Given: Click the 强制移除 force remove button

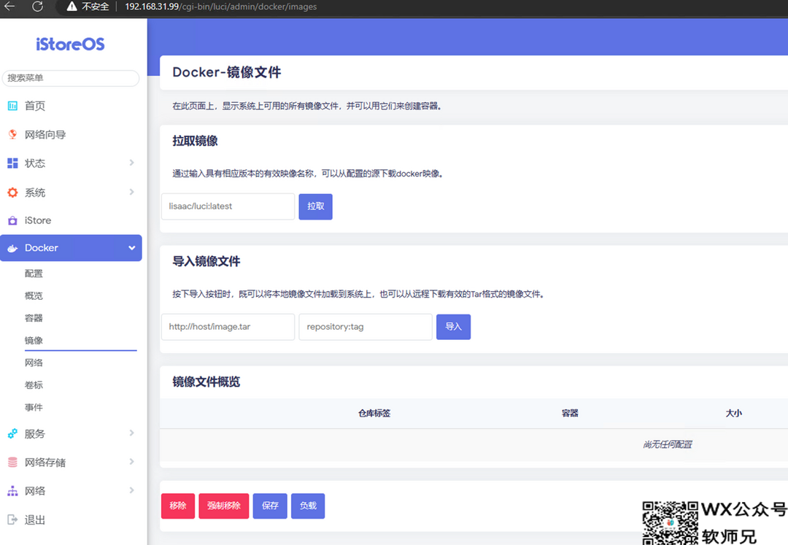Looking at the screenshot, I should 224,506.
